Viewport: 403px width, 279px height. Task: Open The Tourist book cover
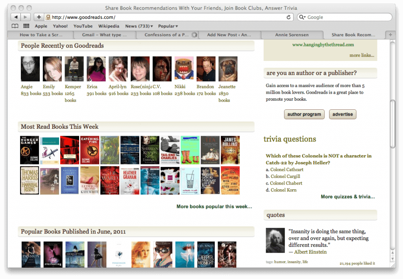[x=130, y=150]
